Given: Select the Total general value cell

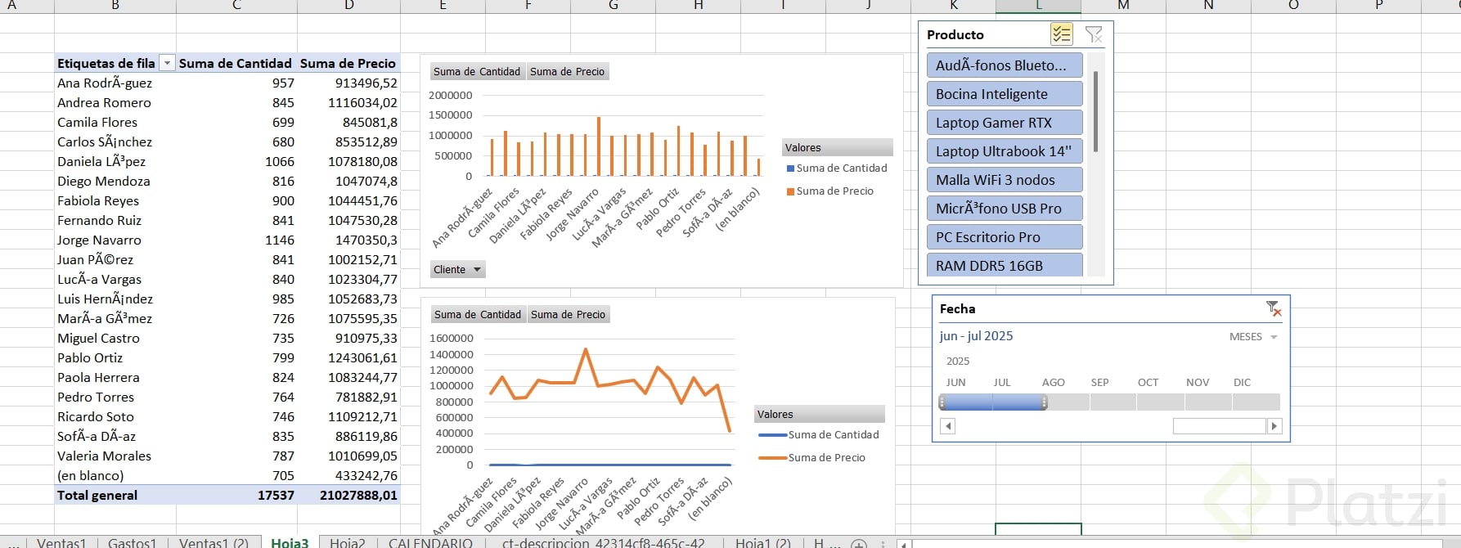Looking at the screenshot, I should click(276, 495).
